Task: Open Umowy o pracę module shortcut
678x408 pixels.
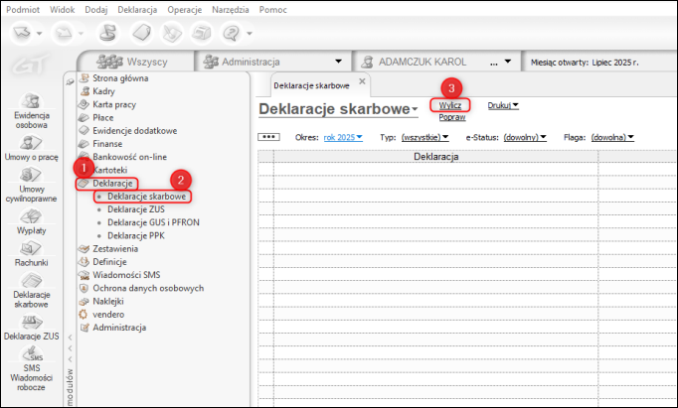Action: pos(31,148)
